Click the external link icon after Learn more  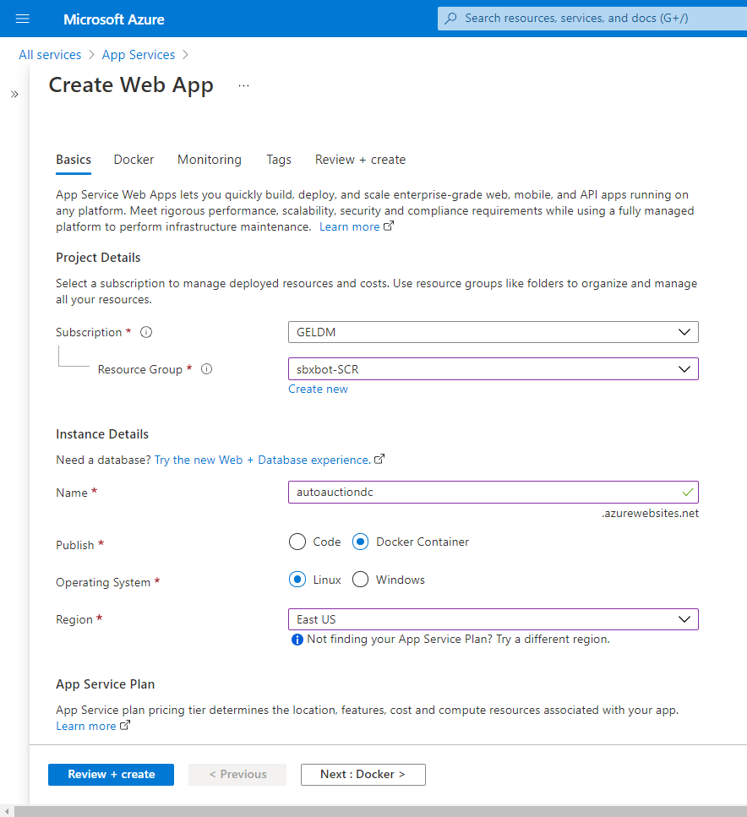389,226
